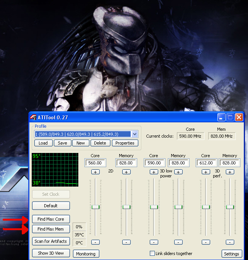Decrease 3D low power Memory with minus
Viewport: 248px width, 260px height.
[x=178, y=242]
